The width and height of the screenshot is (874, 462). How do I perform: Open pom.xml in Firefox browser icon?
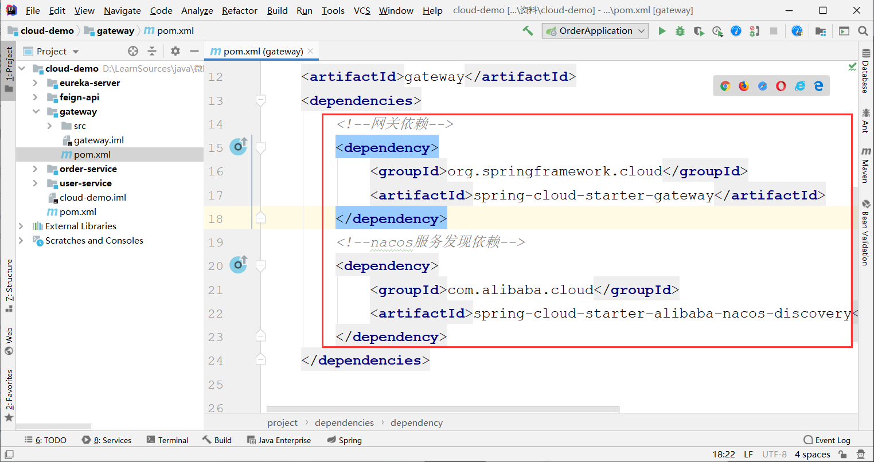[744, 86]
